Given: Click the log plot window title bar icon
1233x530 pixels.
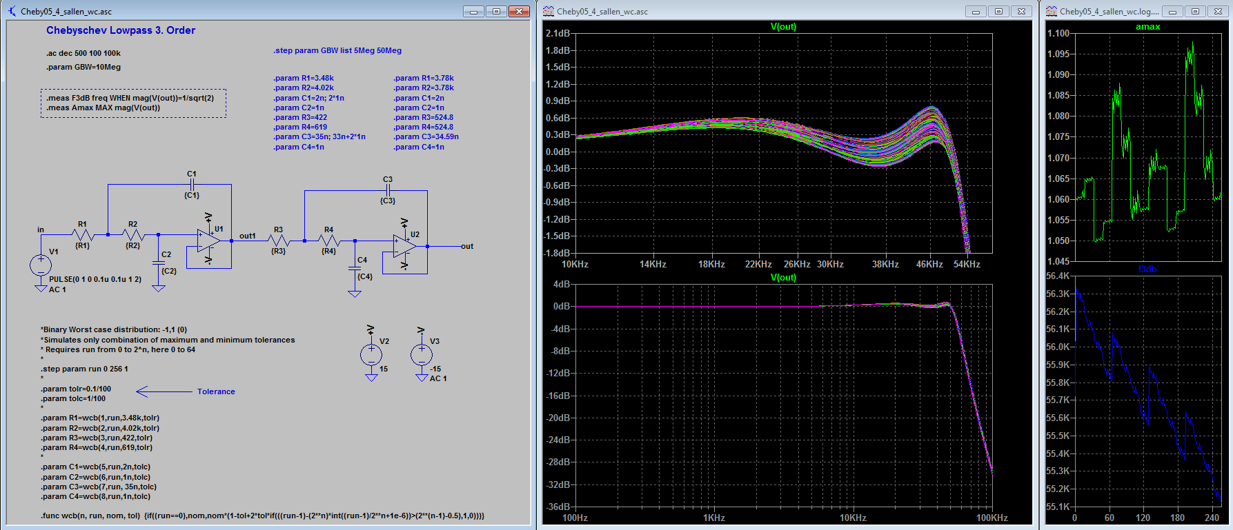Looking at the screenshot, I should click(x=1052, y=11).
